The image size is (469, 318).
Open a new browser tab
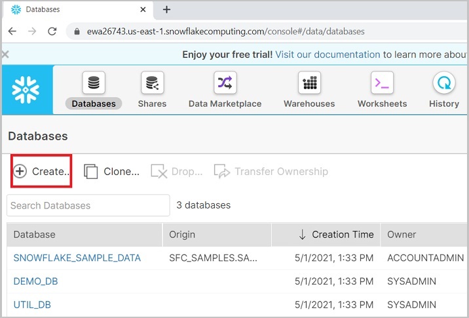click(x=166, y=10)
